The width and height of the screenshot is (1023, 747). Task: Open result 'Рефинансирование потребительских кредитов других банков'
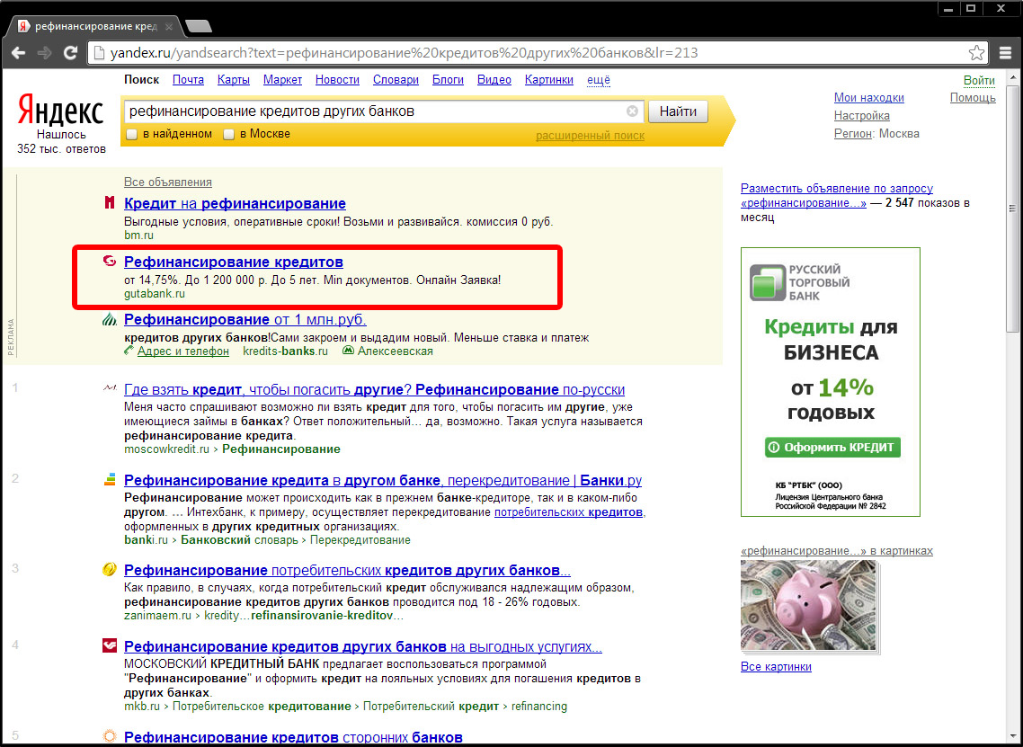click(347, 570)
